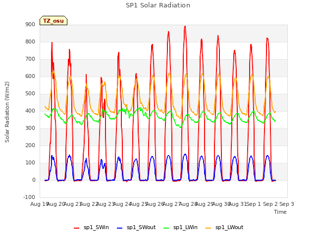Click the 400 y-axis tick label
Screen dimensions: 317x237
click(30, 111)
